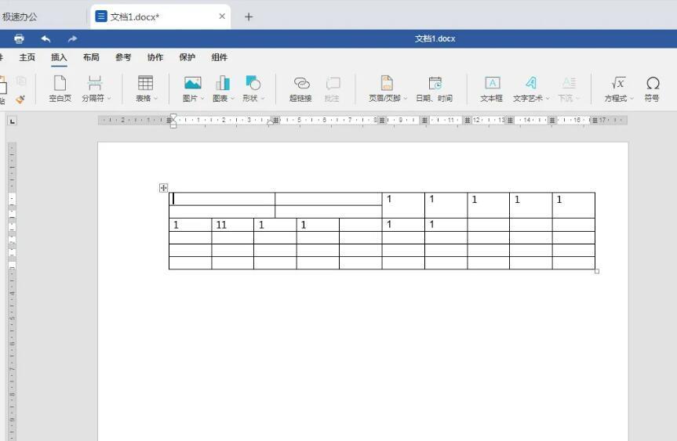
Task: Open the 保护 ribbon tab
Action: (x=187, y=57)
